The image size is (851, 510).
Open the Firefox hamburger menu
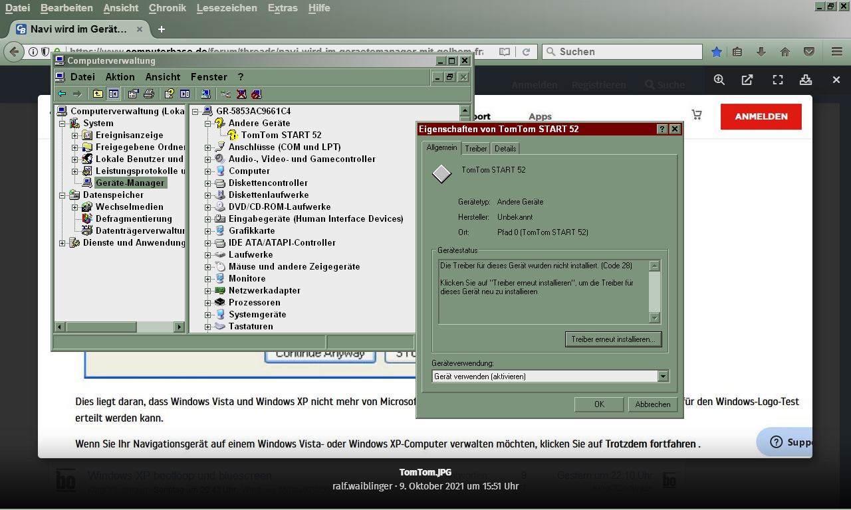(837, 52)
